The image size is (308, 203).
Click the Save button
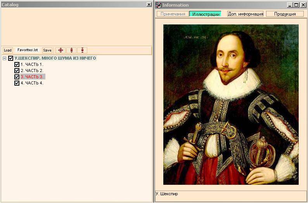47,50
